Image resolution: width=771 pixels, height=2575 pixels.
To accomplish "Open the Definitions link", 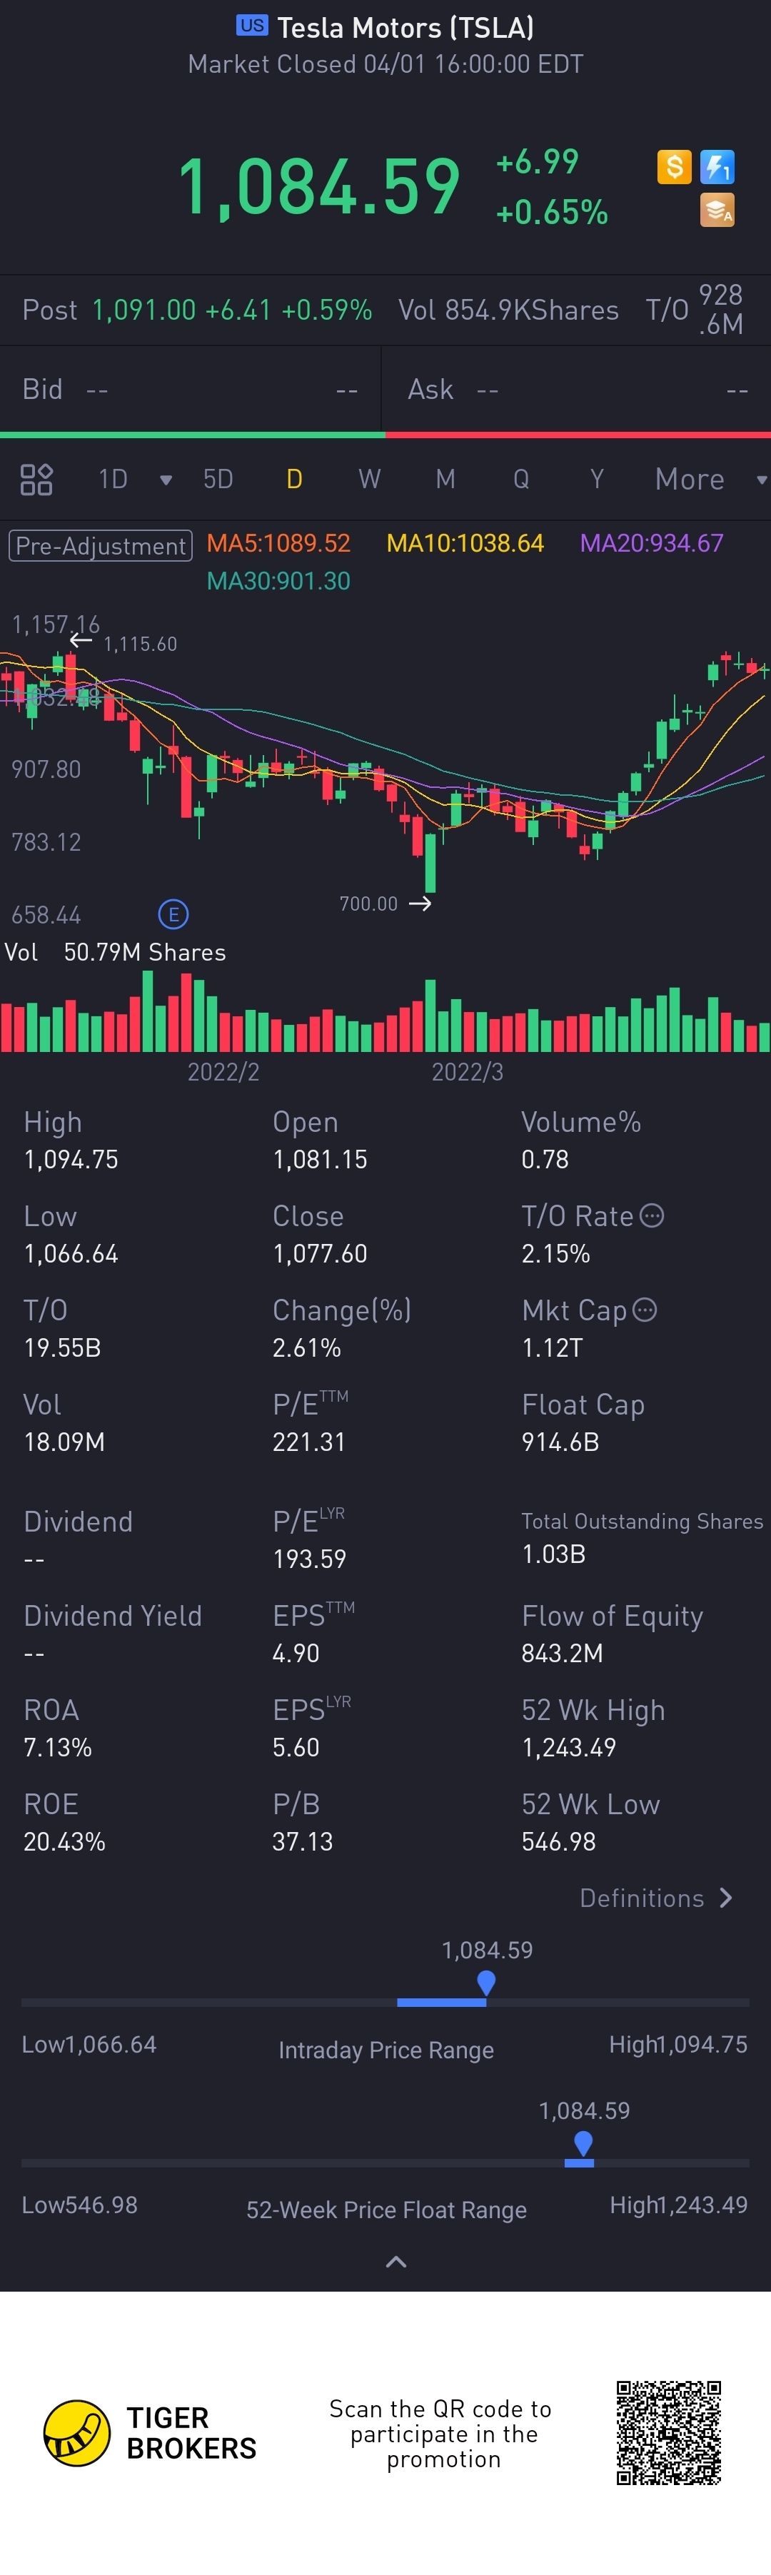I will (x=656, y=1898).
